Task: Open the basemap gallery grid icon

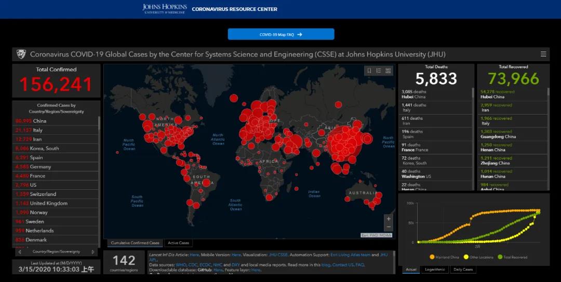Action: point(388,70)
